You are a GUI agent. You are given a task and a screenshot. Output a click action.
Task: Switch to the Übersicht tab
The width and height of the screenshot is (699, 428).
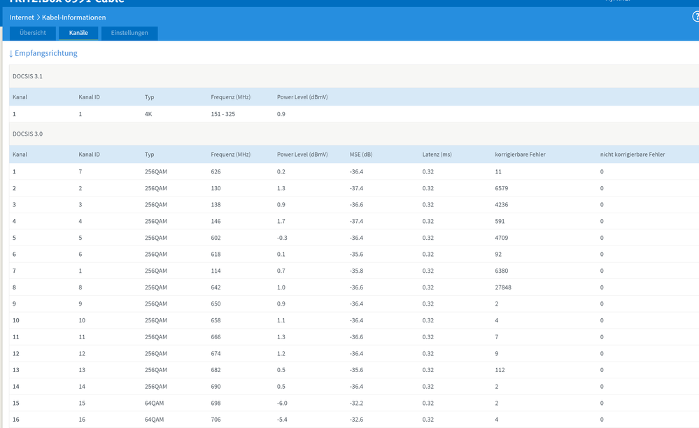33,33
